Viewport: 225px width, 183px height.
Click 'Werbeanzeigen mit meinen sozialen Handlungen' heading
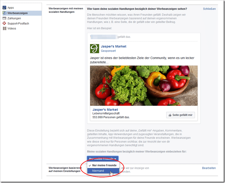click(x=66, y=10)
